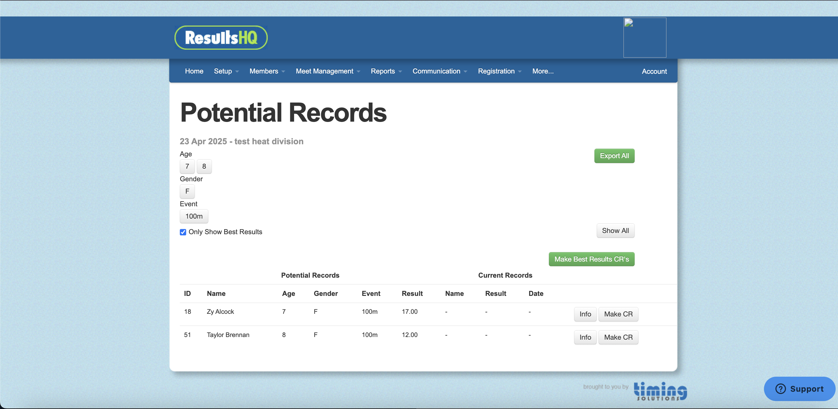Viewport: 838px width, 409px height.
Task: Click the ID column header
Action: click(x=187, y=294)
